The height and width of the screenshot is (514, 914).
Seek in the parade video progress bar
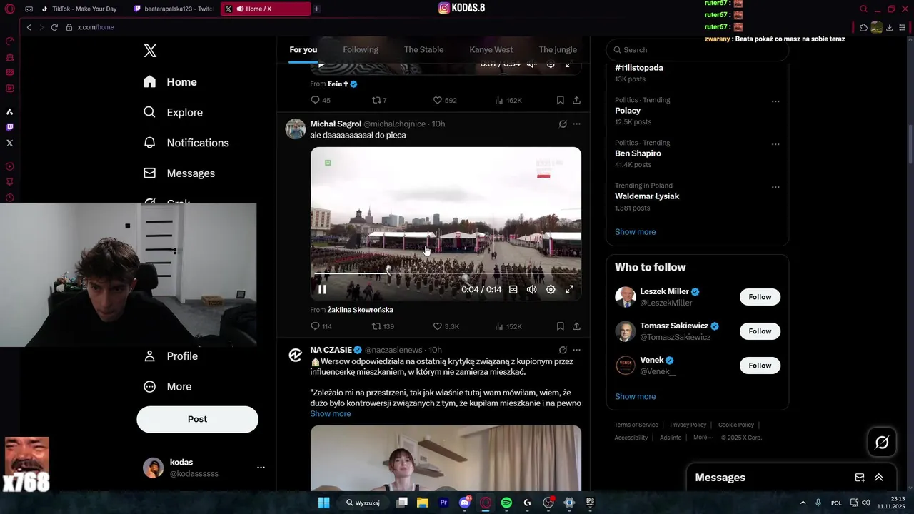point(446,273)
